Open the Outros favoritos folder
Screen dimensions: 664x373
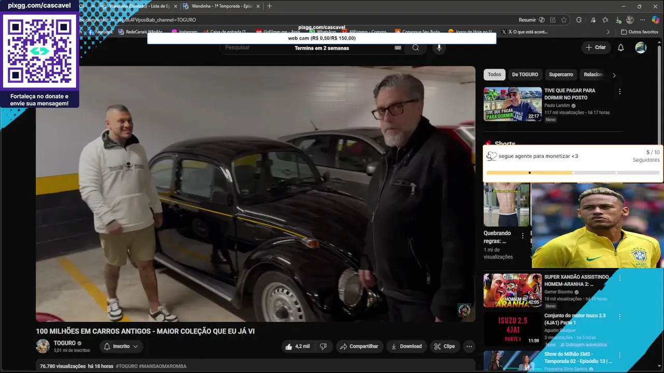pyautogui.click(x=640, y=32)
